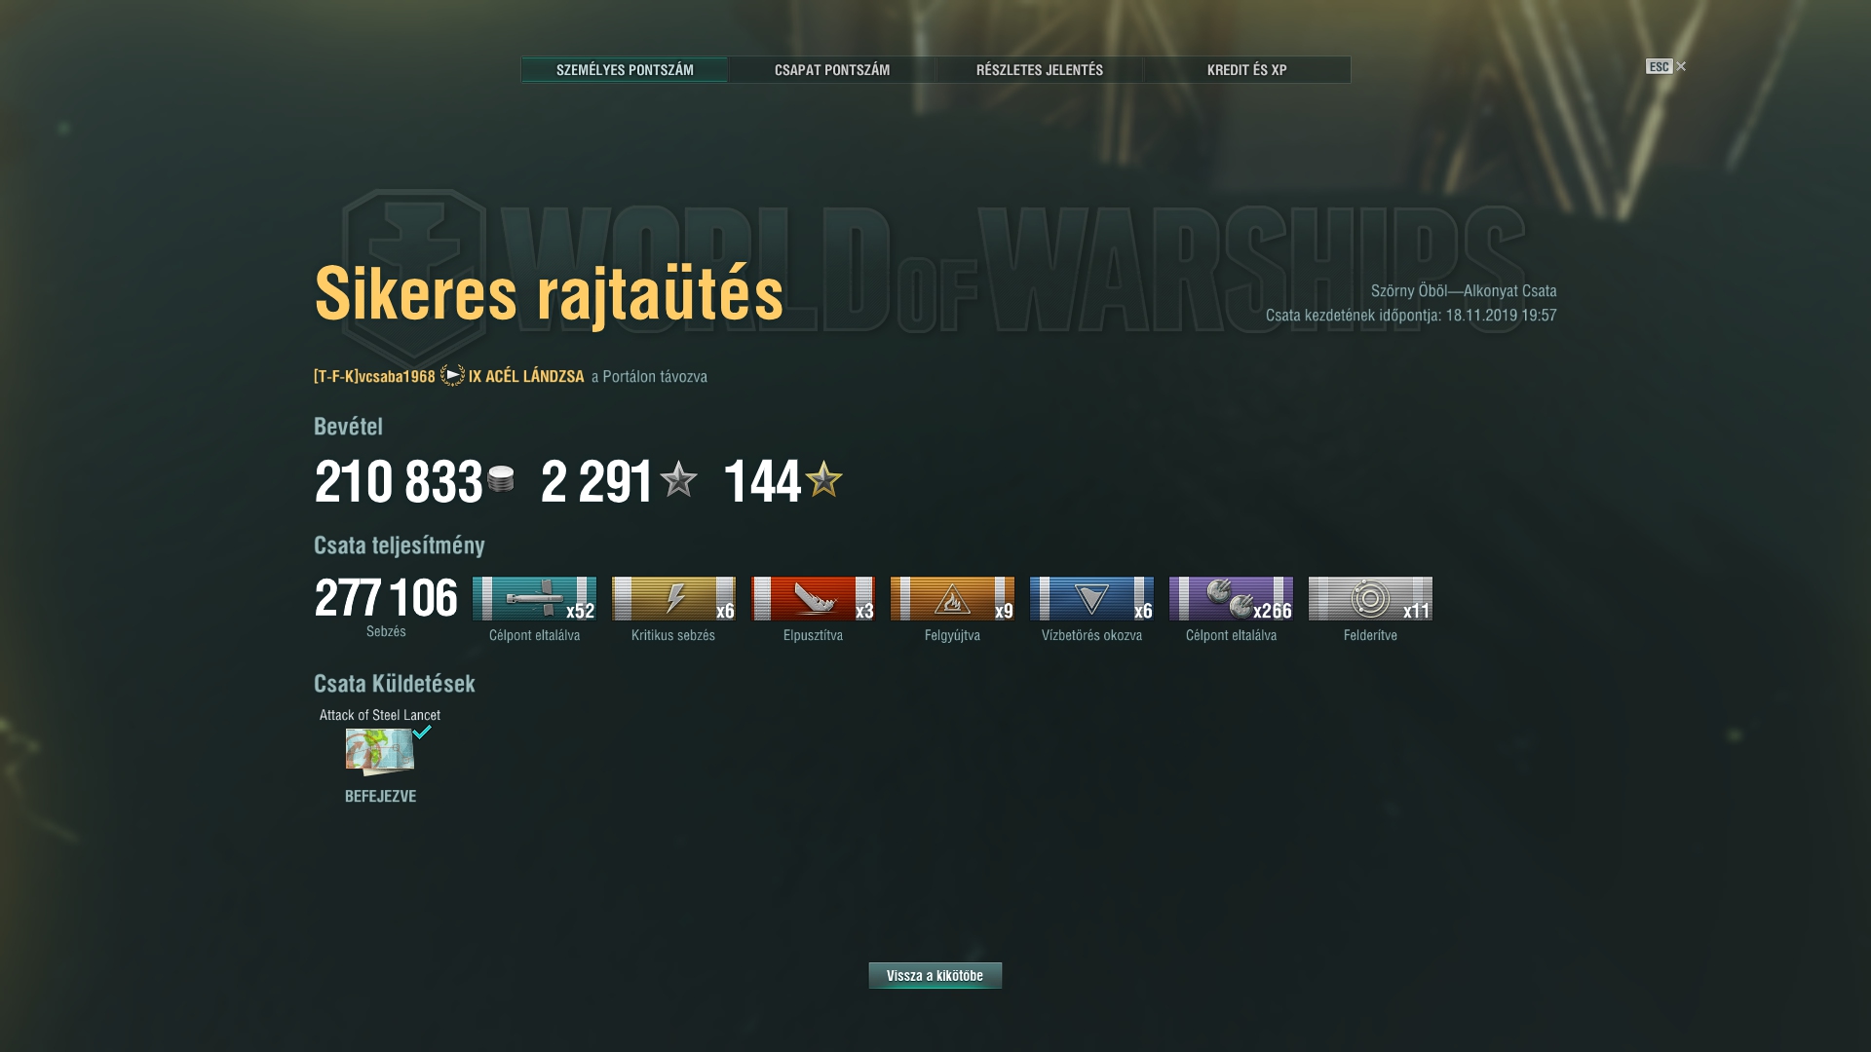Switch to Kredit és XP tab
1871x1052 pixels.
pos(1247,69)
